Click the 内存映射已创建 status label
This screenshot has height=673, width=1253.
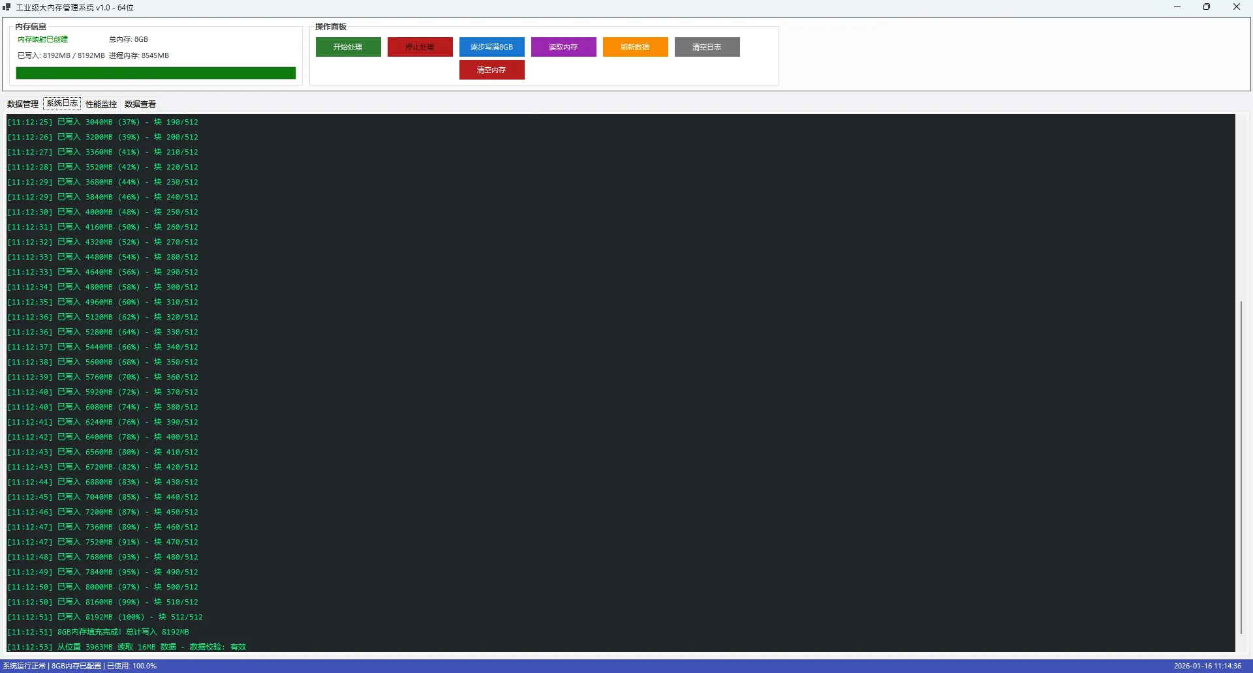click(43, 39)
